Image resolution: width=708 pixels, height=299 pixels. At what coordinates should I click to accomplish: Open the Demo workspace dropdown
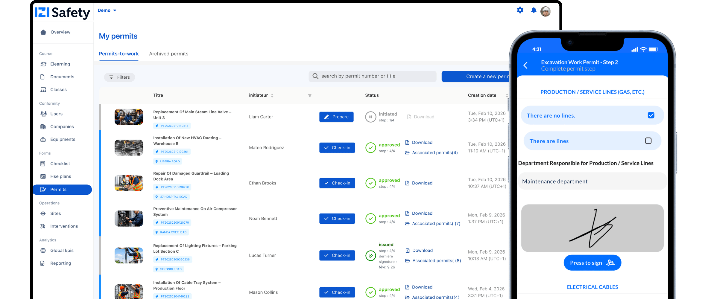tap(107, 10)
